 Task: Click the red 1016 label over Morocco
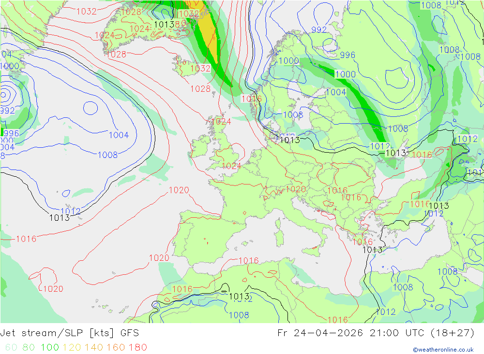[182, 289]
